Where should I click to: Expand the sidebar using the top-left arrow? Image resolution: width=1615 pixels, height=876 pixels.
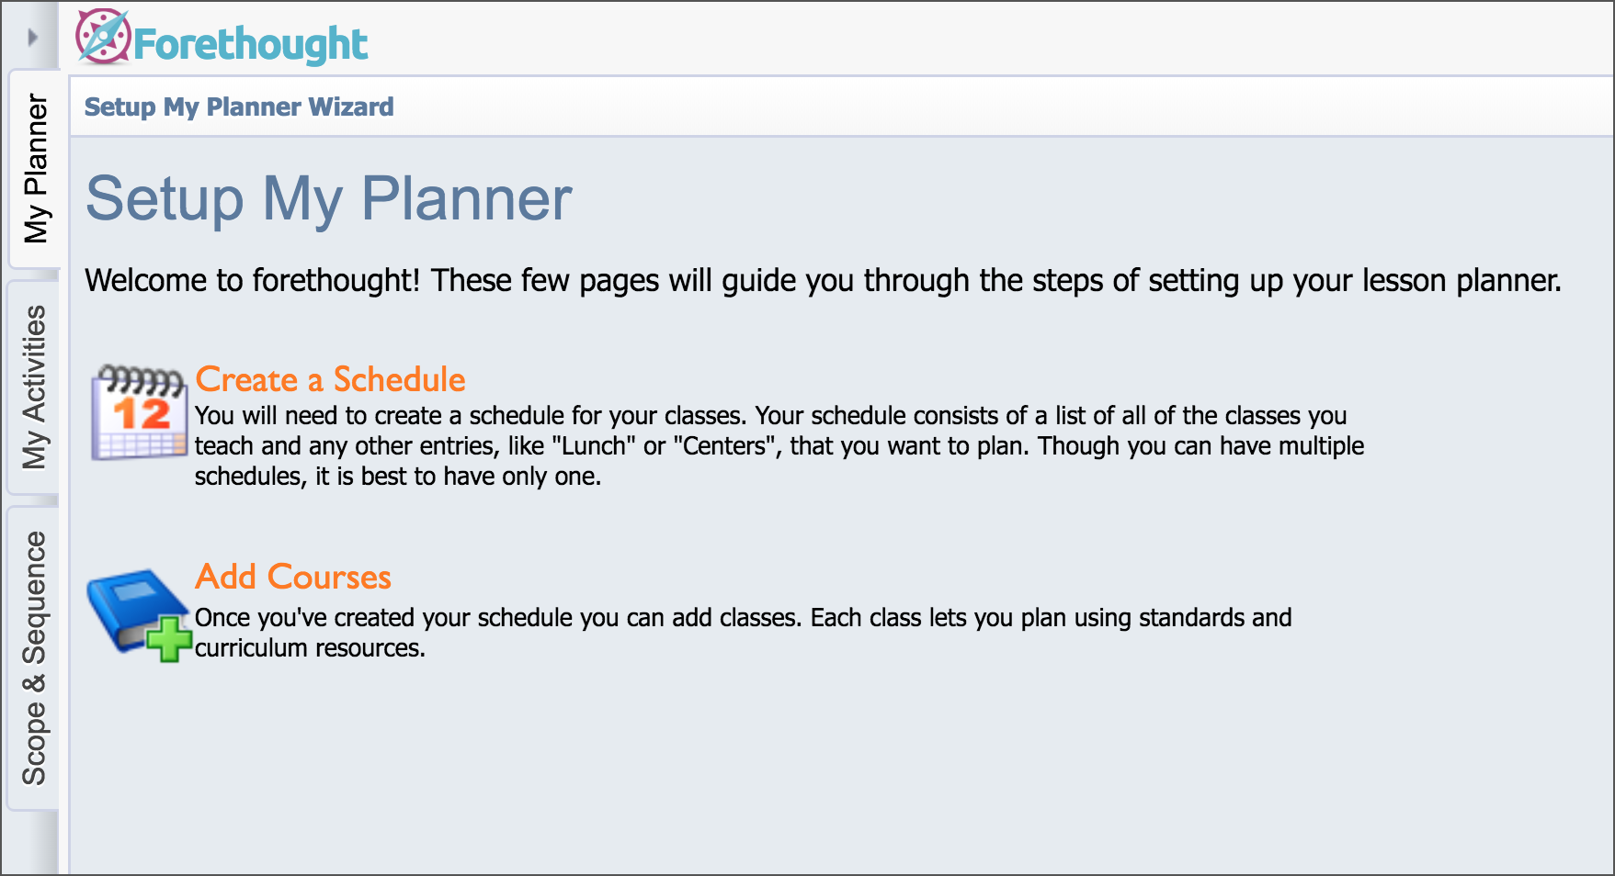pyautogui.click(x=33, y=38)
